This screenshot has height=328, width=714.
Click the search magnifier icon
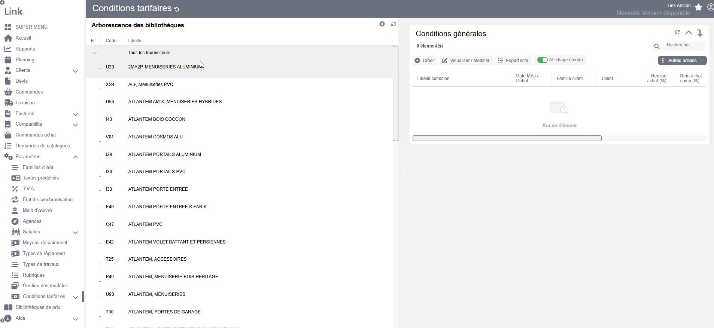pos(657,46)
